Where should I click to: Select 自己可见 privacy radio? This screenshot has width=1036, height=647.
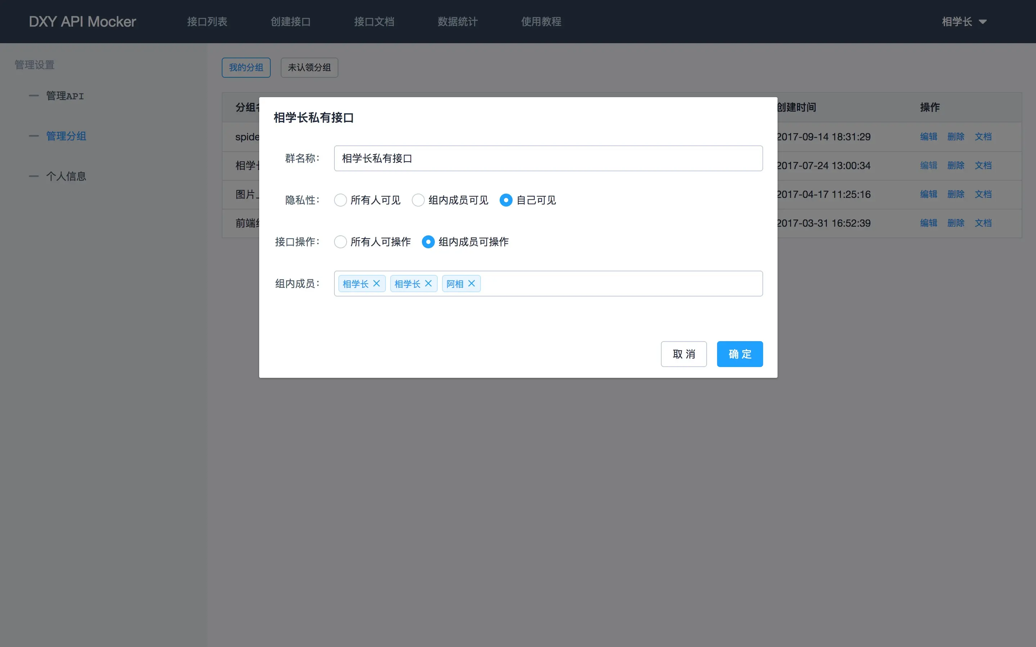click(506, 200)
